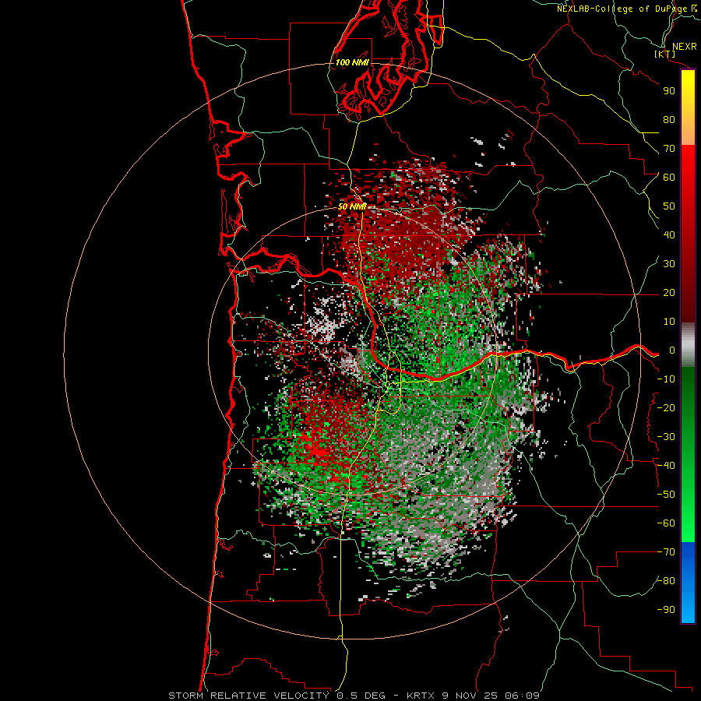Click the positive "60" scale value
The width and height of the screenshot is (701, 701).
(x=669, y=178)
